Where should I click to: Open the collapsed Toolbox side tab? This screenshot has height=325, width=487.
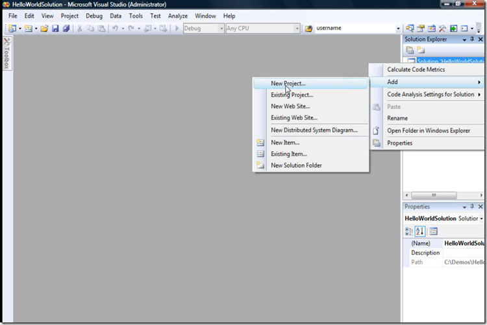[x=7, y=53]
